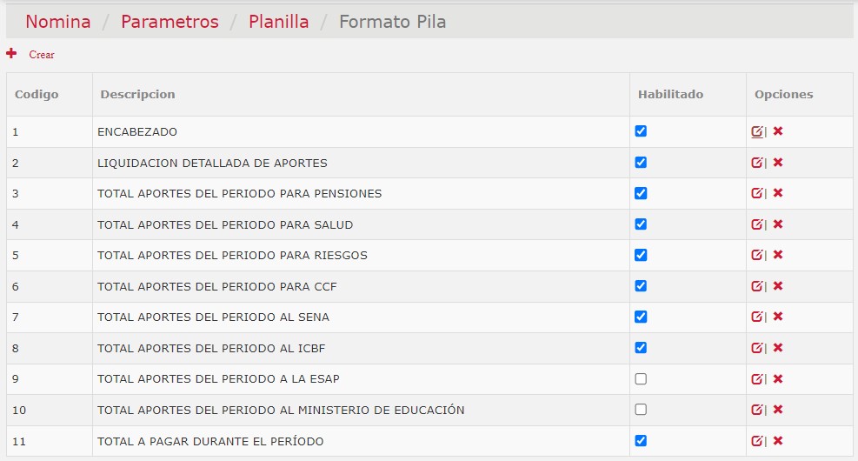858x461 pixels.
Task: Edit the TOTAL APORTES PARA PENSIONES entry
Action: tap(757, 193)
